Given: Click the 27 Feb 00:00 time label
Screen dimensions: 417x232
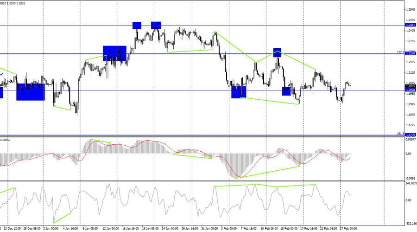Looking at the screenshot, I should (x=348, y=229).
